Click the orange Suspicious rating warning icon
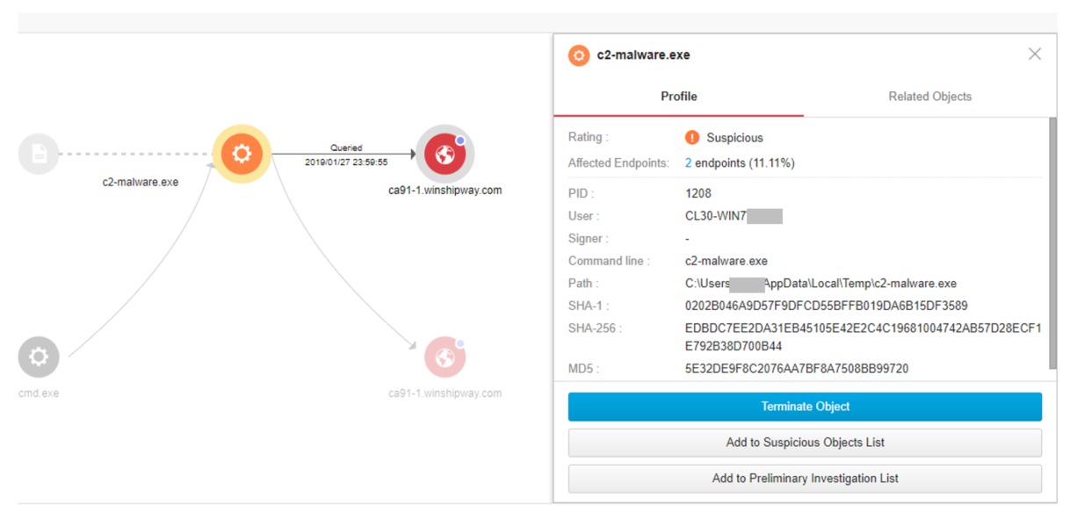The height and width of the screenshot is (512, 1070). tap(692, 138)
